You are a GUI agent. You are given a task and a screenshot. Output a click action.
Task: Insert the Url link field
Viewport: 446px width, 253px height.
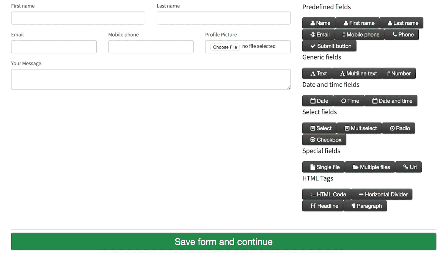[409, 167]
